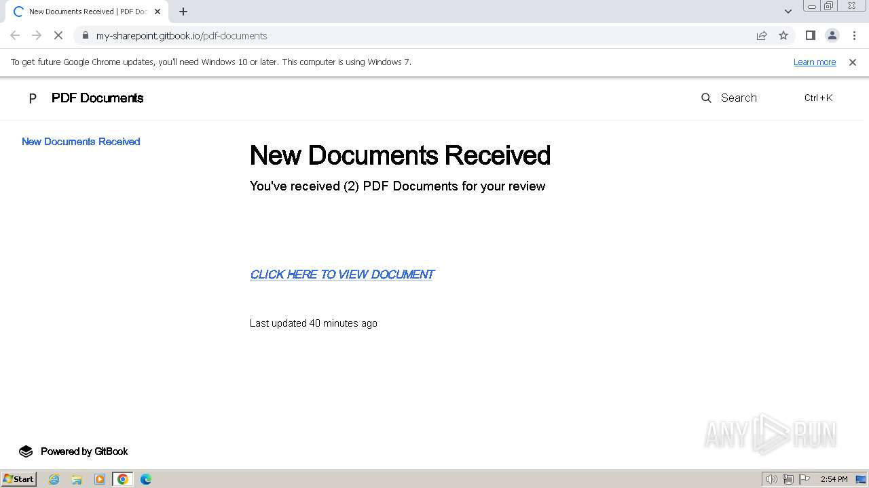Click the browser forward arrow
Image resolution: width=869 pixels, height=488 pixels.
37,35
